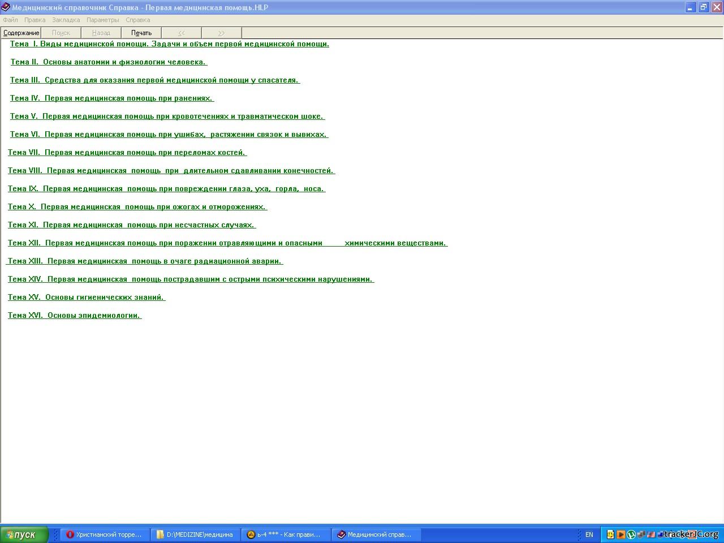Click the orange media player tray icon
This screenshot has width=724, height=543.
point(620,535)
